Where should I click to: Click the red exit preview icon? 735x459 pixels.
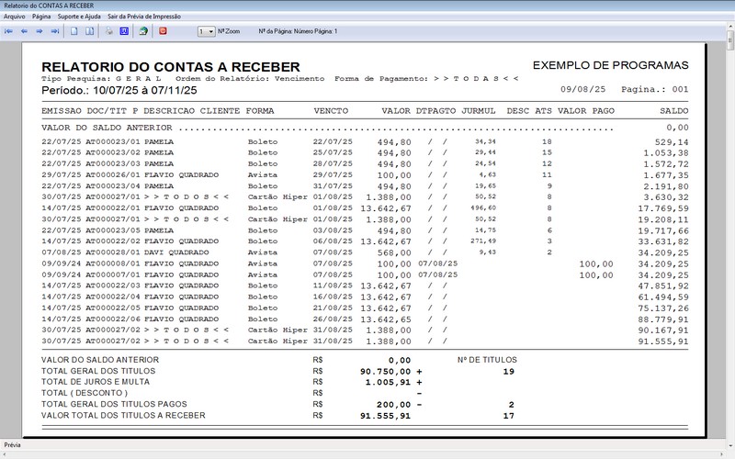pyautogui.click(x=164, y=31)
